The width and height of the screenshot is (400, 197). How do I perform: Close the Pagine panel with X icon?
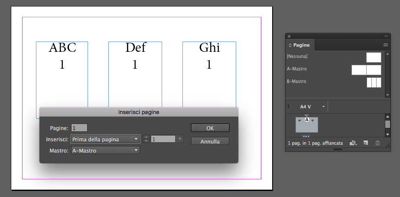[x=289, y=36]
